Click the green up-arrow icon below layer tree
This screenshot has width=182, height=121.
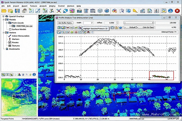30,75
